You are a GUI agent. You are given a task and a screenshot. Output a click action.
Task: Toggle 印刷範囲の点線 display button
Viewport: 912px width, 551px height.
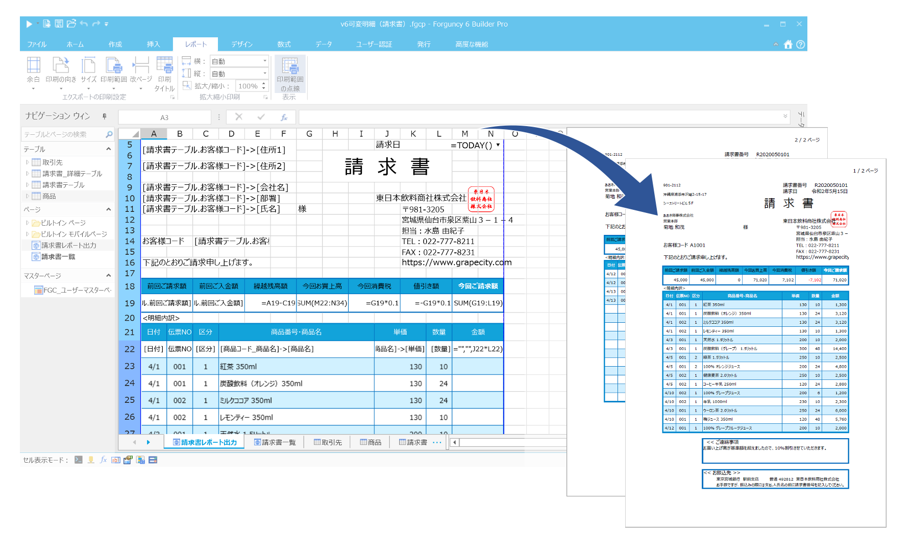click(x=290, y=74)
